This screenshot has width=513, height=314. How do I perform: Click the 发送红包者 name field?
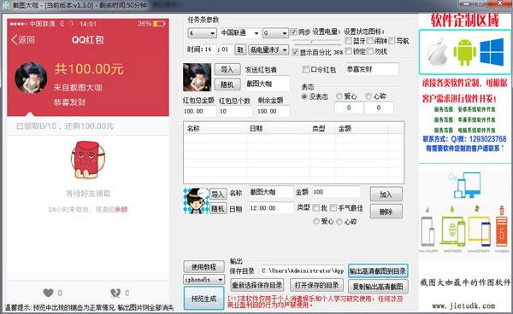click(268, 84)
